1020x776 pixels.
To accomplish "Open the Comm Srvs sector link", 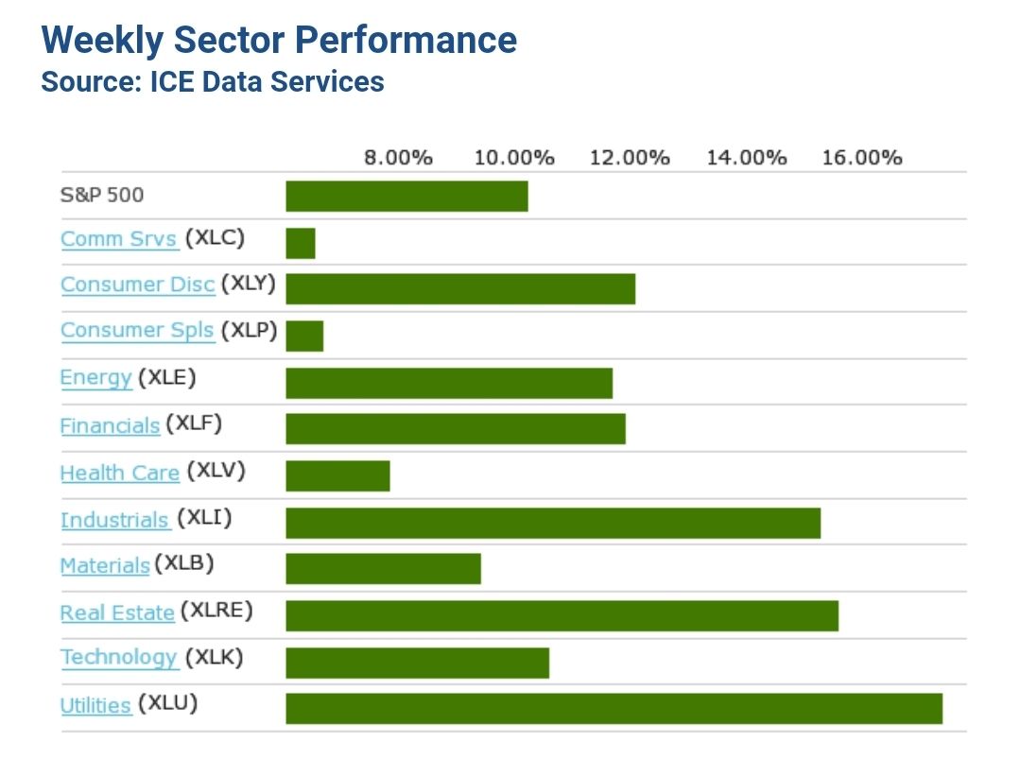I will [x=118, y=239].
